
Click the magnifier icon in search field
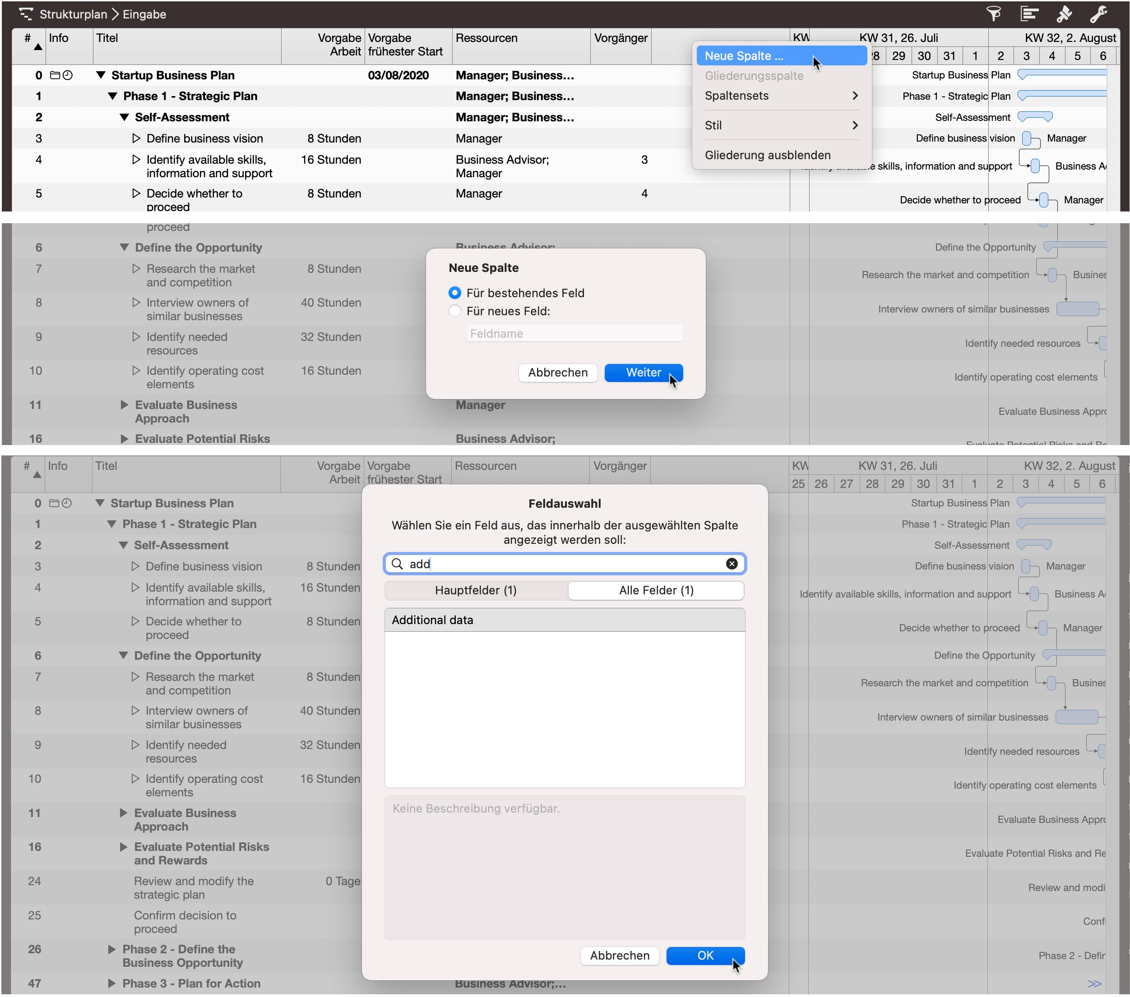pyautogui.click(x=397, y=563)
